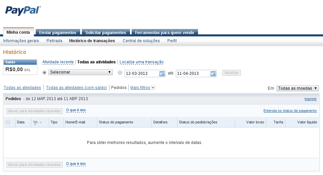
Task: Tick the select-all checkbox in table header
Action: point(8,122)
